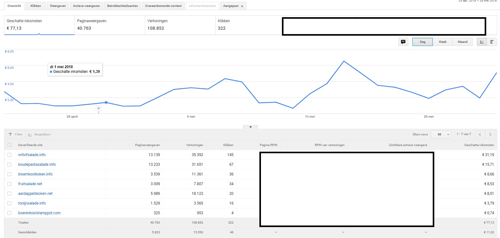This screenshot has height=238, width=500.
Task: Open the Show rows dropdown
Action: (441, 134)
